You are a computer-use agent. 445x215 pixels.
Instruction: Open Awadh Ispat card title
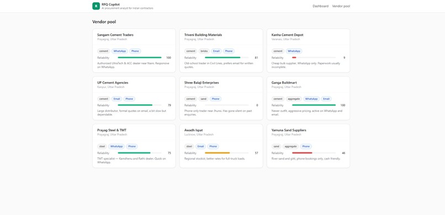click(x=194, y=130)
